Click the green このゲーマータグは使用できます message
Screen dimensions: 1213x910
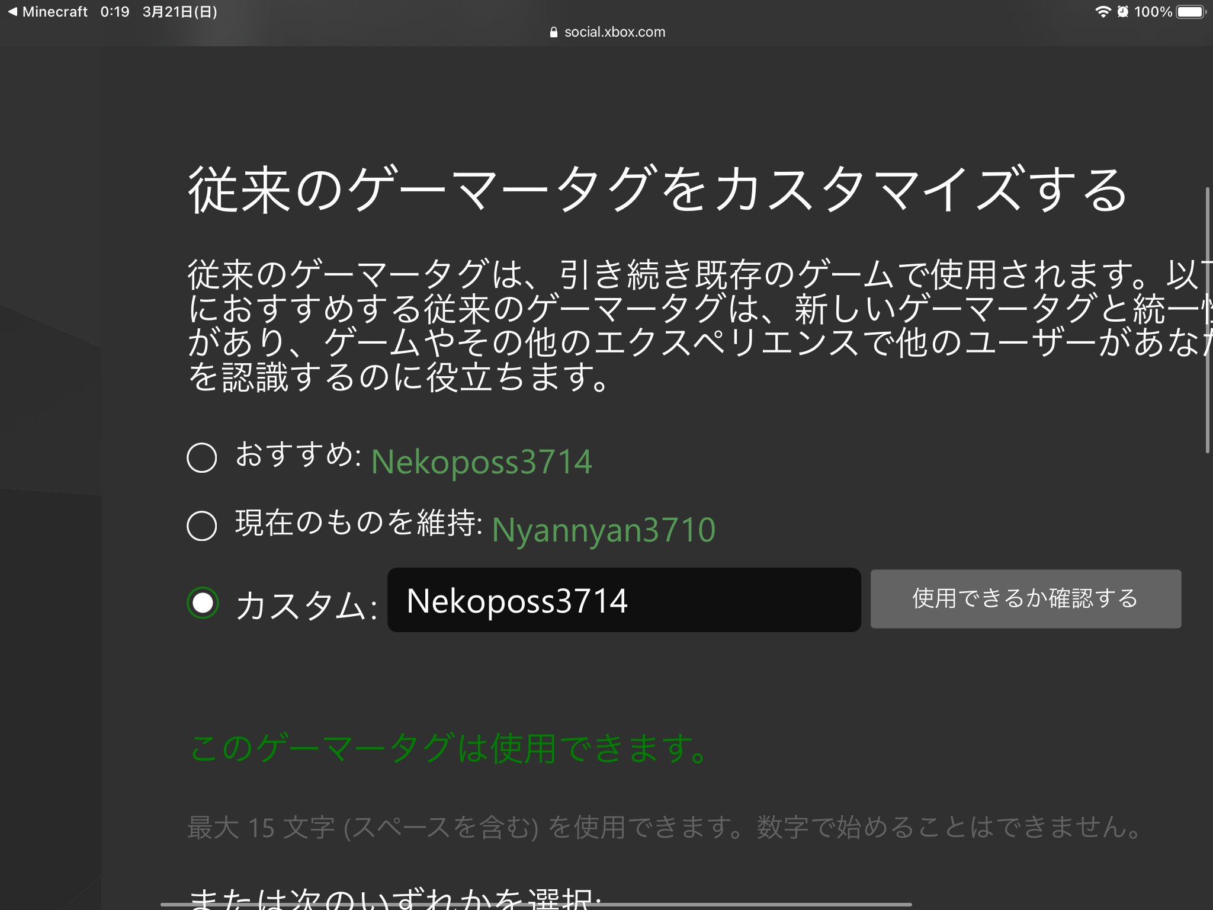[x=448, y=748]
